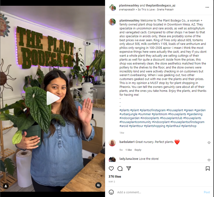Click the Post button
Viewport: 214px width, 197px height.
[x=207, y=192]
